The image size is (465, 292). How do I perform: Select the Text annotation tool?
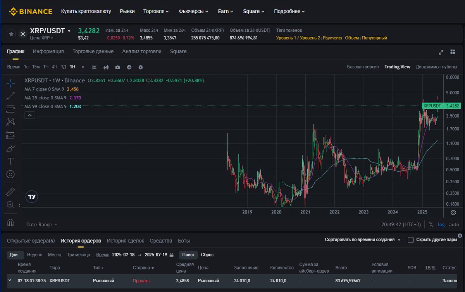pos(10,161)
